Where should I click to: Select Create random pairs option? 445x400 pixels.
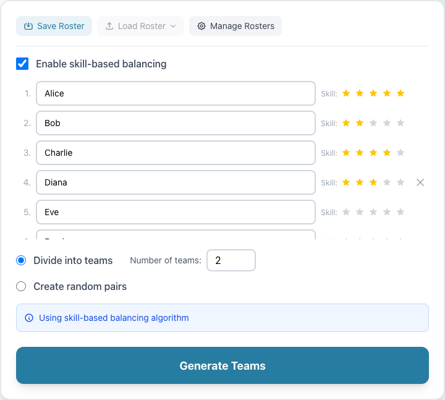pos(21,286)
